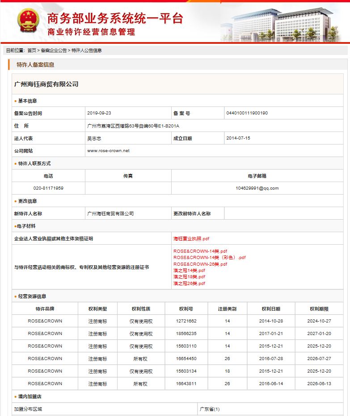Open ROSE&CROWN-14类（彩色）.pdf link
This screenshot has width=350, height=416.
[x=210, y=258]
